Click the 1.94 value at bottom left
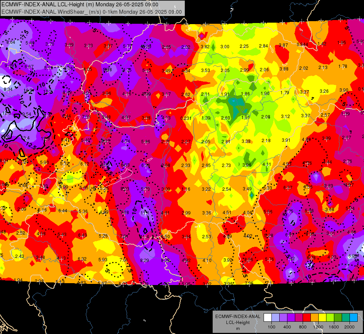The height and width of the screenshot is (334, 364). (18, 280)
